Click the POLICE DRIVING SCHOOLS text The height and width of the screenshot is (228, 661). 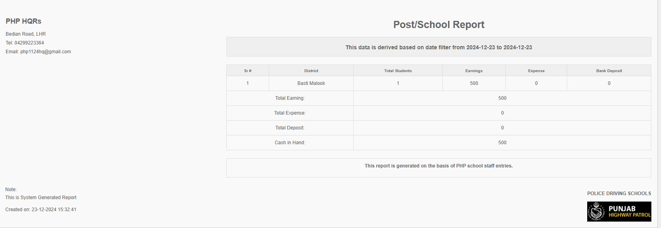(x=619, y=194)
